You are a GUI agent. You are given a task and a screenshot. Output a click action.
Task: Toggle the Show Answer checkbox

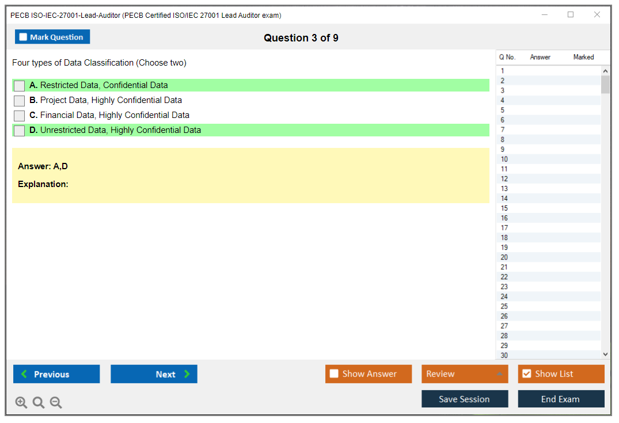(x=334, y=374)
